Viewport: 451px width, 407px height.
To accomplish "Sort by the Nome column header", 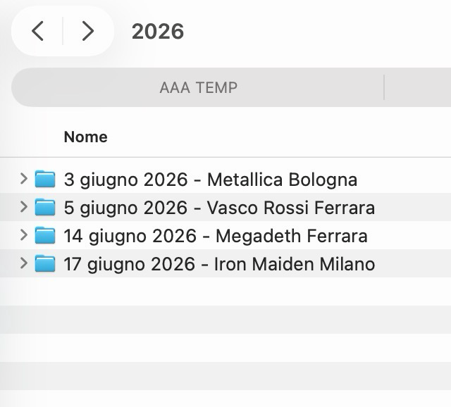I will (85, 137).
